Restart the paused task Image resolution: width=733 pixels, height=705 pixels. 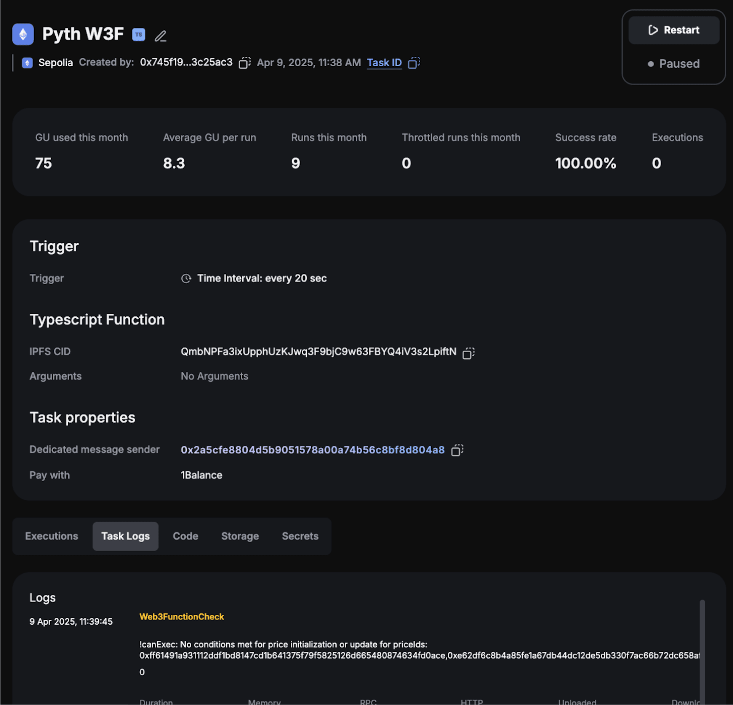[674, 30]
